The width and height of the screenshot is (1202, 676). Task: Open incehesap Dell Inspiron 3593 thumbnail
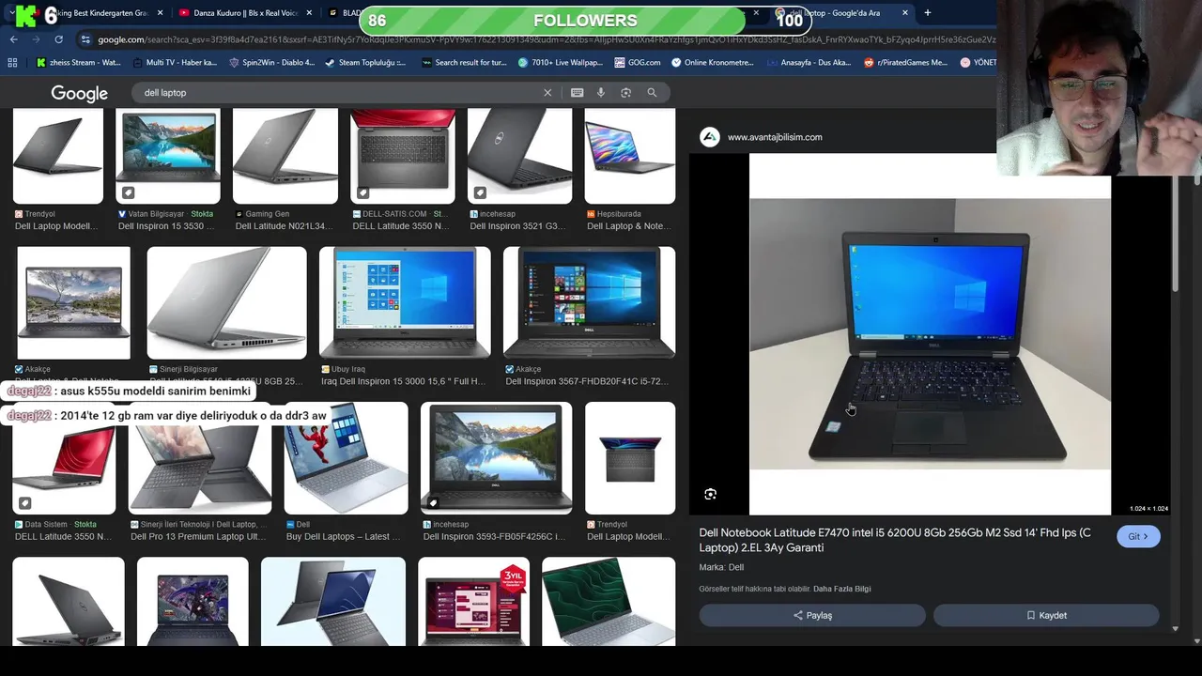click(x=496, y=458)
